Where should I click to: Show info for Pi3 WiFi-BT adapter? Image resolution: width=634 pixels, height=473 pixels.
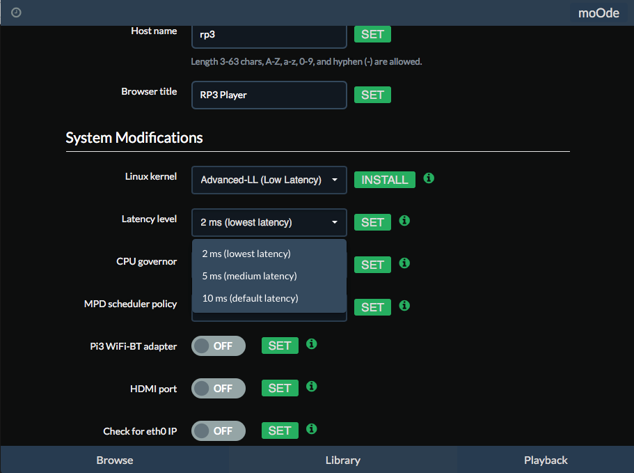coord(311,344)
